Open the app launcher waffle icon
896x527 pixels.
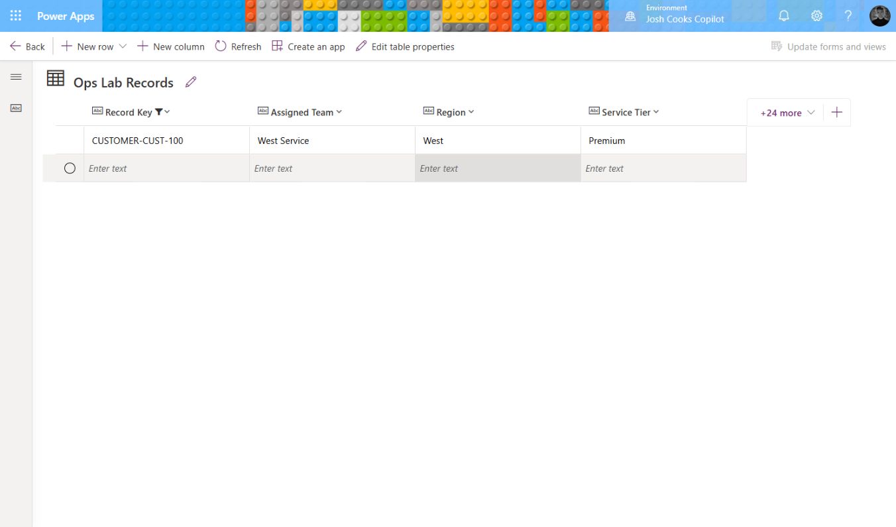click(x=16, y=16)
